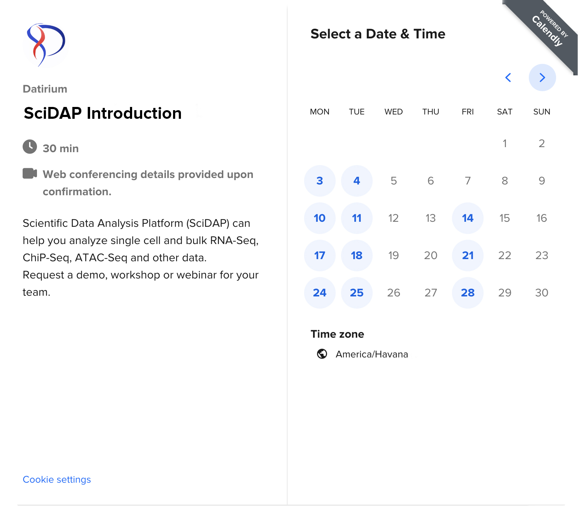Screen dimensions: 578x506
Task: Click the SciDAP Introduction title
Action: click(102, 113)
